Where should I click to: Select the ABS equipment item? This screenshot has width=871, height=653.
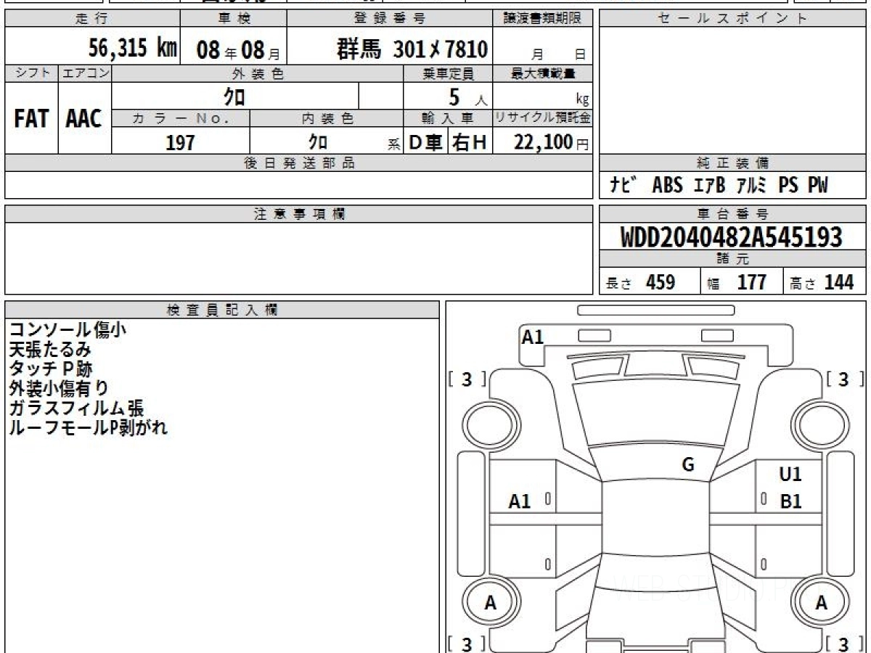coord(667,186)
